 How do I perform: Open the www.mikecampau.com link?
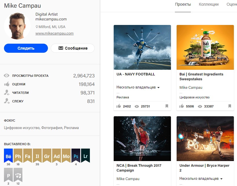(x=54, y=33)
